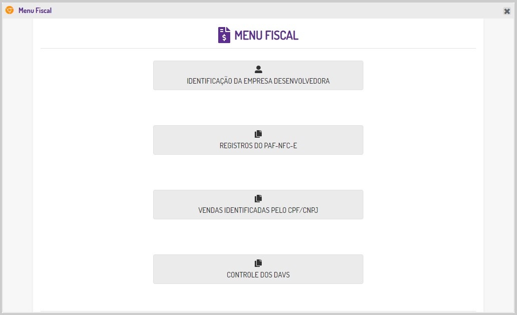Click the divider line below the MENU FISCAL heading
This screenshot has width=517, height=315.
click(x=258, y=49)
